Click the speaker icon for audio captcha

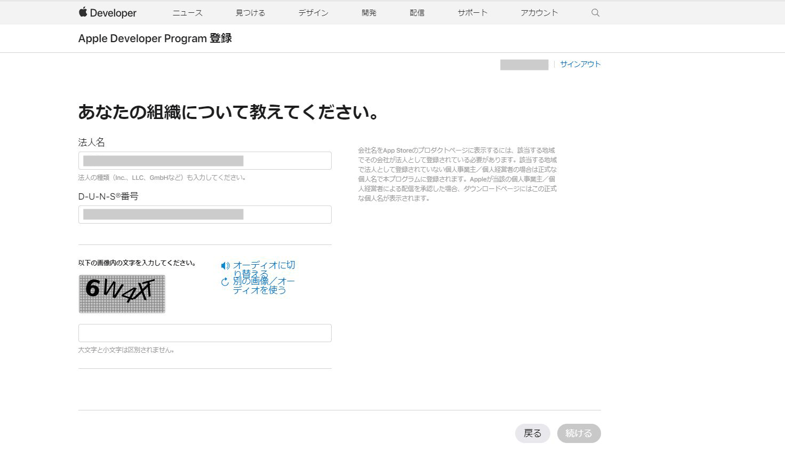[x=226, y=266]
